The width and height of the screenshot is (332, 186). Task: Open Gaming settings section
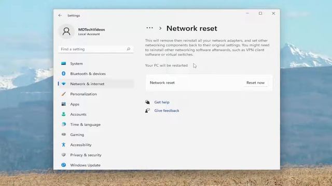pyautogui.click(x=96, y=134)
